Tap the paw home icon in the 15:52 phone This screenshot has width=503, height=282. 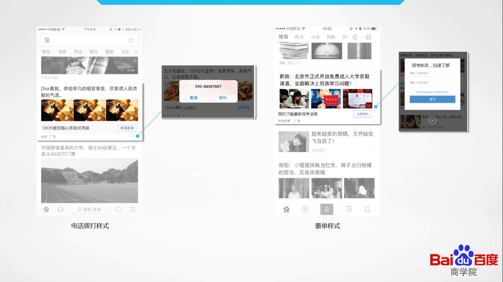286,210
